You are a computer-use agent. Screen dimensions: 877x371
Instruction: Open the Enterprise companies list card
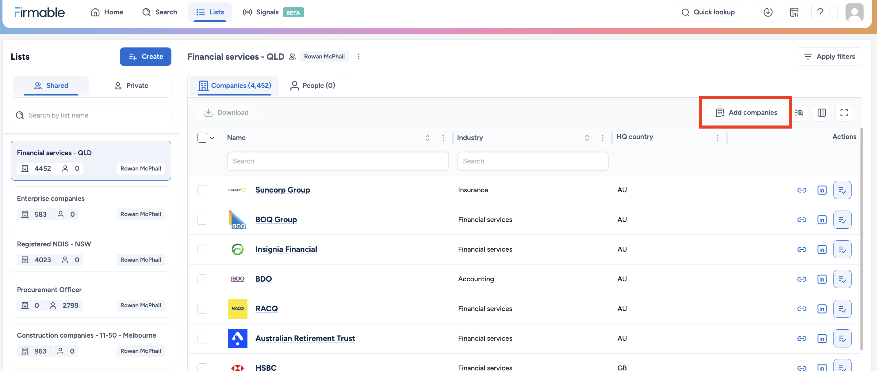click(x=91, y=206)
